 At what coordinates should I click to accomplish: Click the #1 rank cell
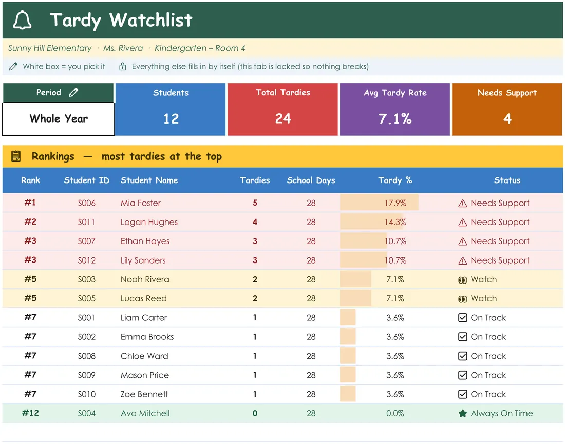point(30,203)
